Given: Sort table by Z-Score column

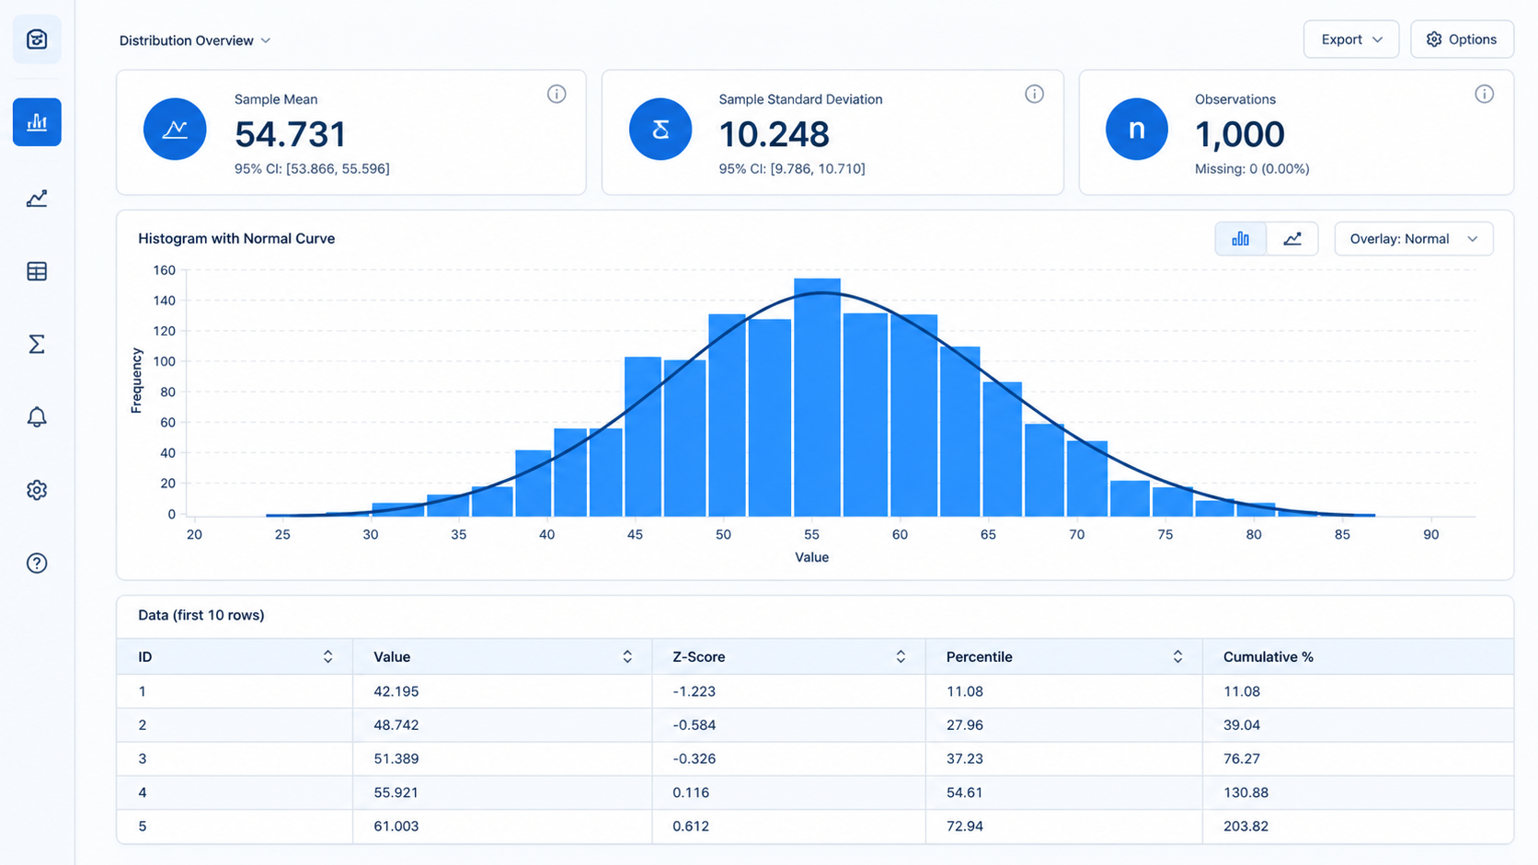Looking at the screenshot, I should [x=901, y=656].
